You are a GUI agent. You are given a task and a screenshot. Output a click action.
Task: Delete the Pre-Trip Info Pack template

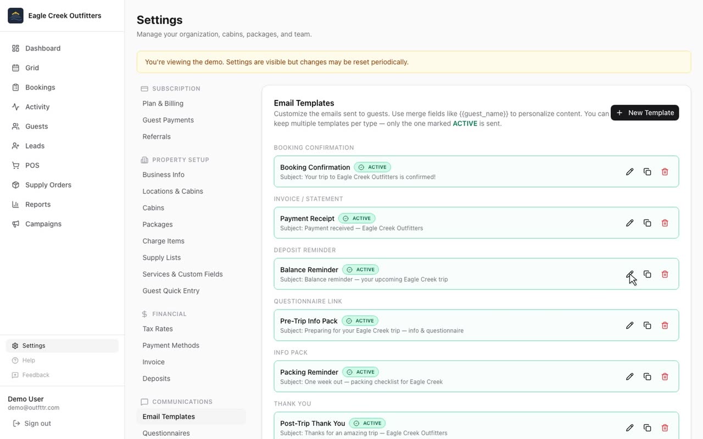coord(665,325)
